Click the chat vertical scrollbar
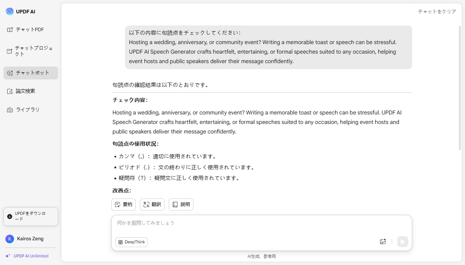 (460, 87)
